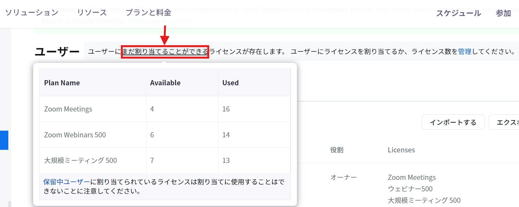Select the Plan Name column header
The image size is (519, 207).
click(93, 83)
